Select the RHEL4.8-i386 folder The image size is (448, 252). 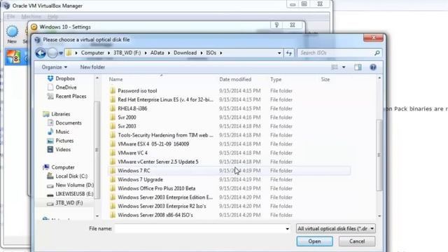[x=132, y=108]
